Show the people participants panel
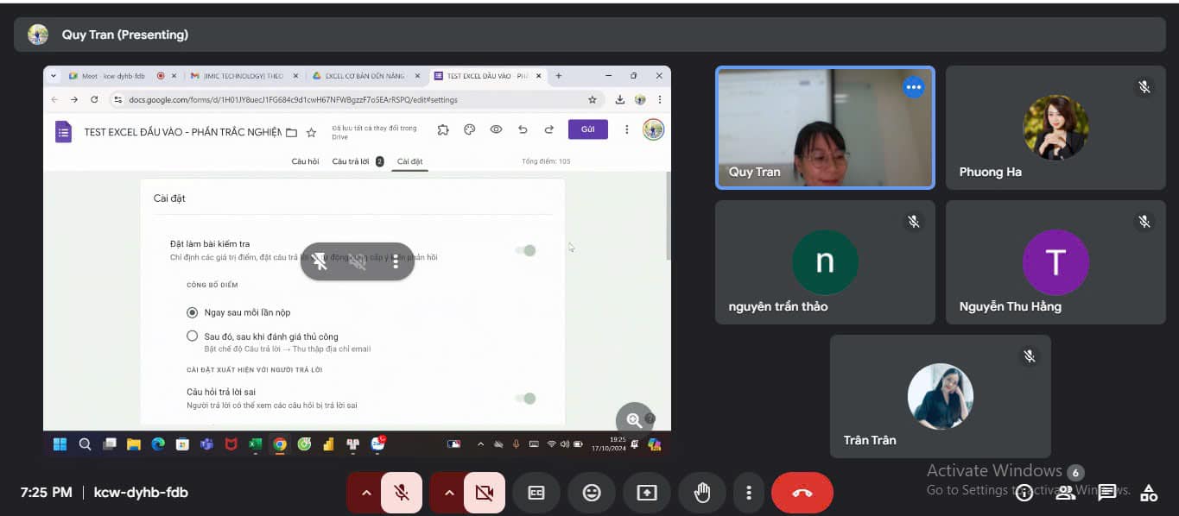 coord(1066,493)
